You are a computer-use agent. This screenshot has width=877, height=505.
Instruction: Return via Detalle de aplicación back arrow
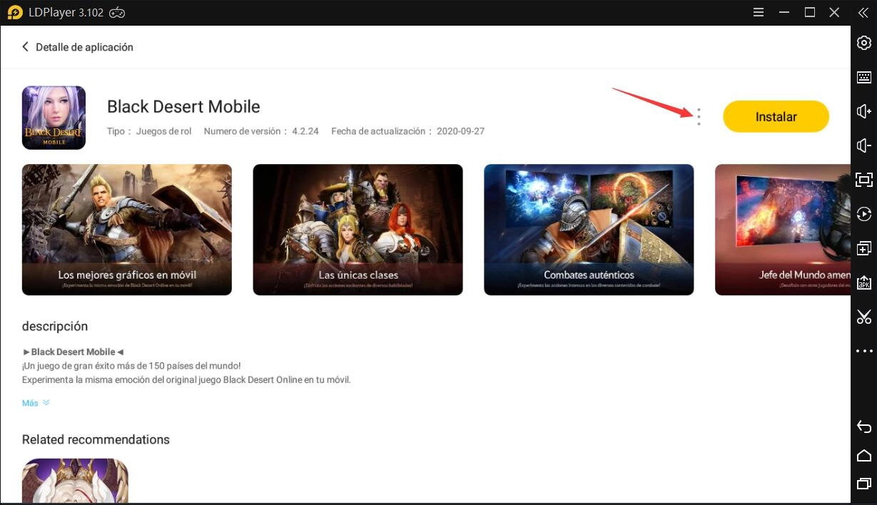[x=26, y=46]
